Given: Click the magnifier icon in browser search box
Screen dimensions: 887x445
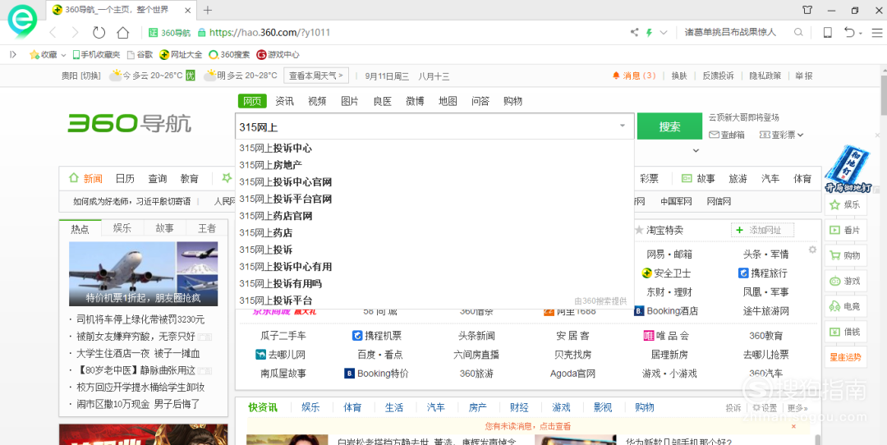Looking at the screenshot, I should click(798, 32).
